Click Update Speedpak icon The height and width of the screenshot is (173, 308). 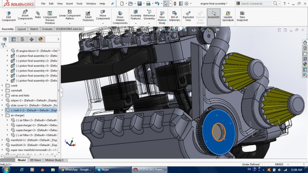click(228, 16)
